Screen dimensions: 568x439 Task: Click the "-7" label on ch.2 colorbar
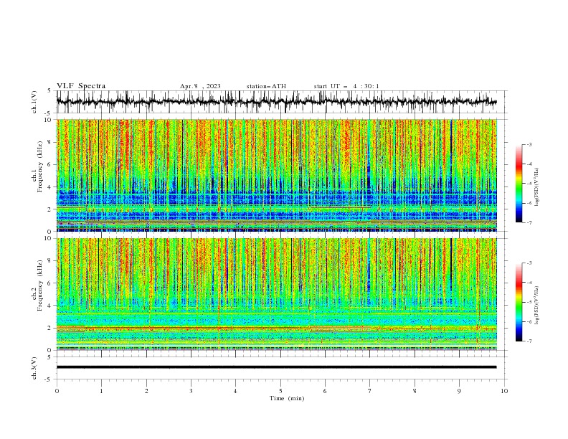click(529, 341)
